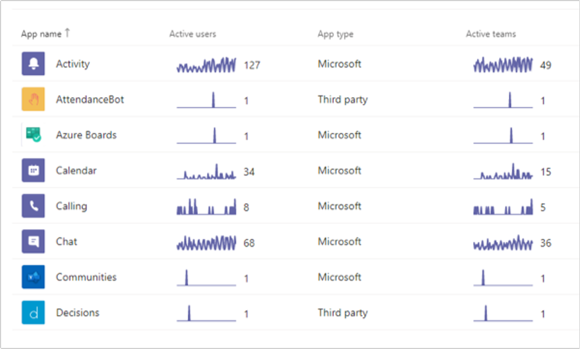
Task: Open the Calendar app icon
Action: click(33, 170)
